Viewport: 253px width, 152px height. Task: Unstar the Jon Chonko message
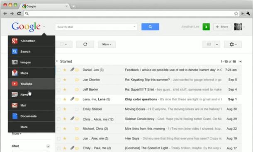[65, 80]
